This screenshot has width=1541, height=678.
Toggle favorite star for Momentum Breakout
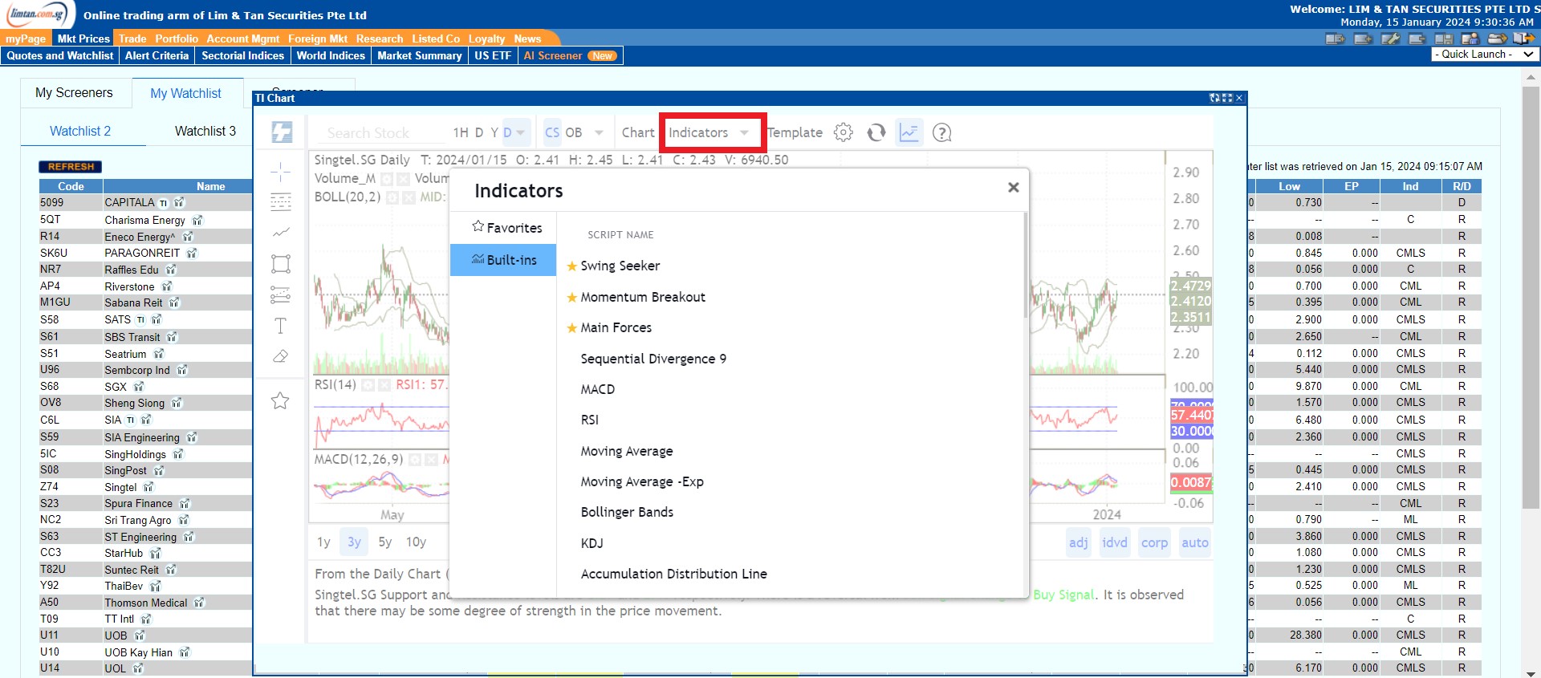572,298
